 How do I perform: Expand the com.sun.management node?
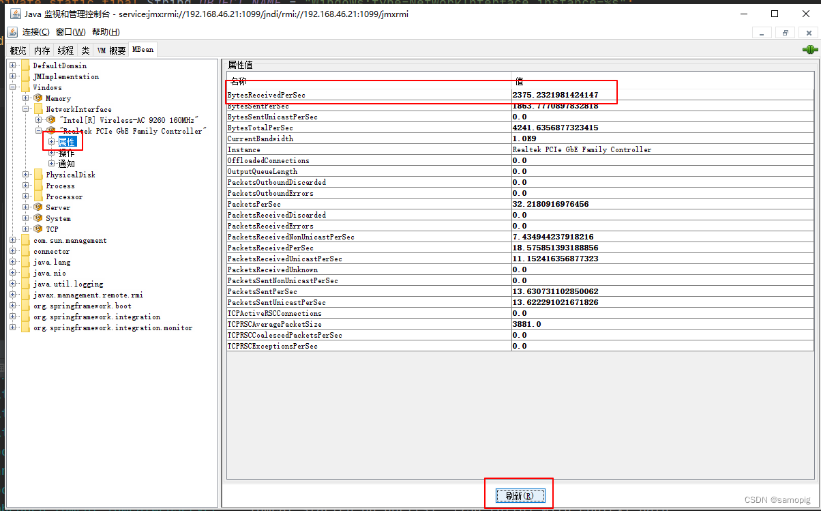point(13,240)
